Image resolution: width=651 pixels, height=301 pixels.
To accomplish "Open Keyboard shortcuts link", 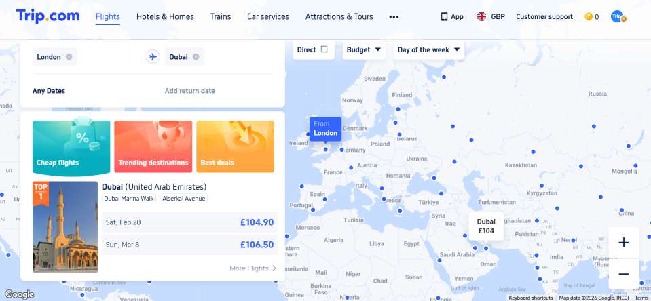I will coord(531,298).
